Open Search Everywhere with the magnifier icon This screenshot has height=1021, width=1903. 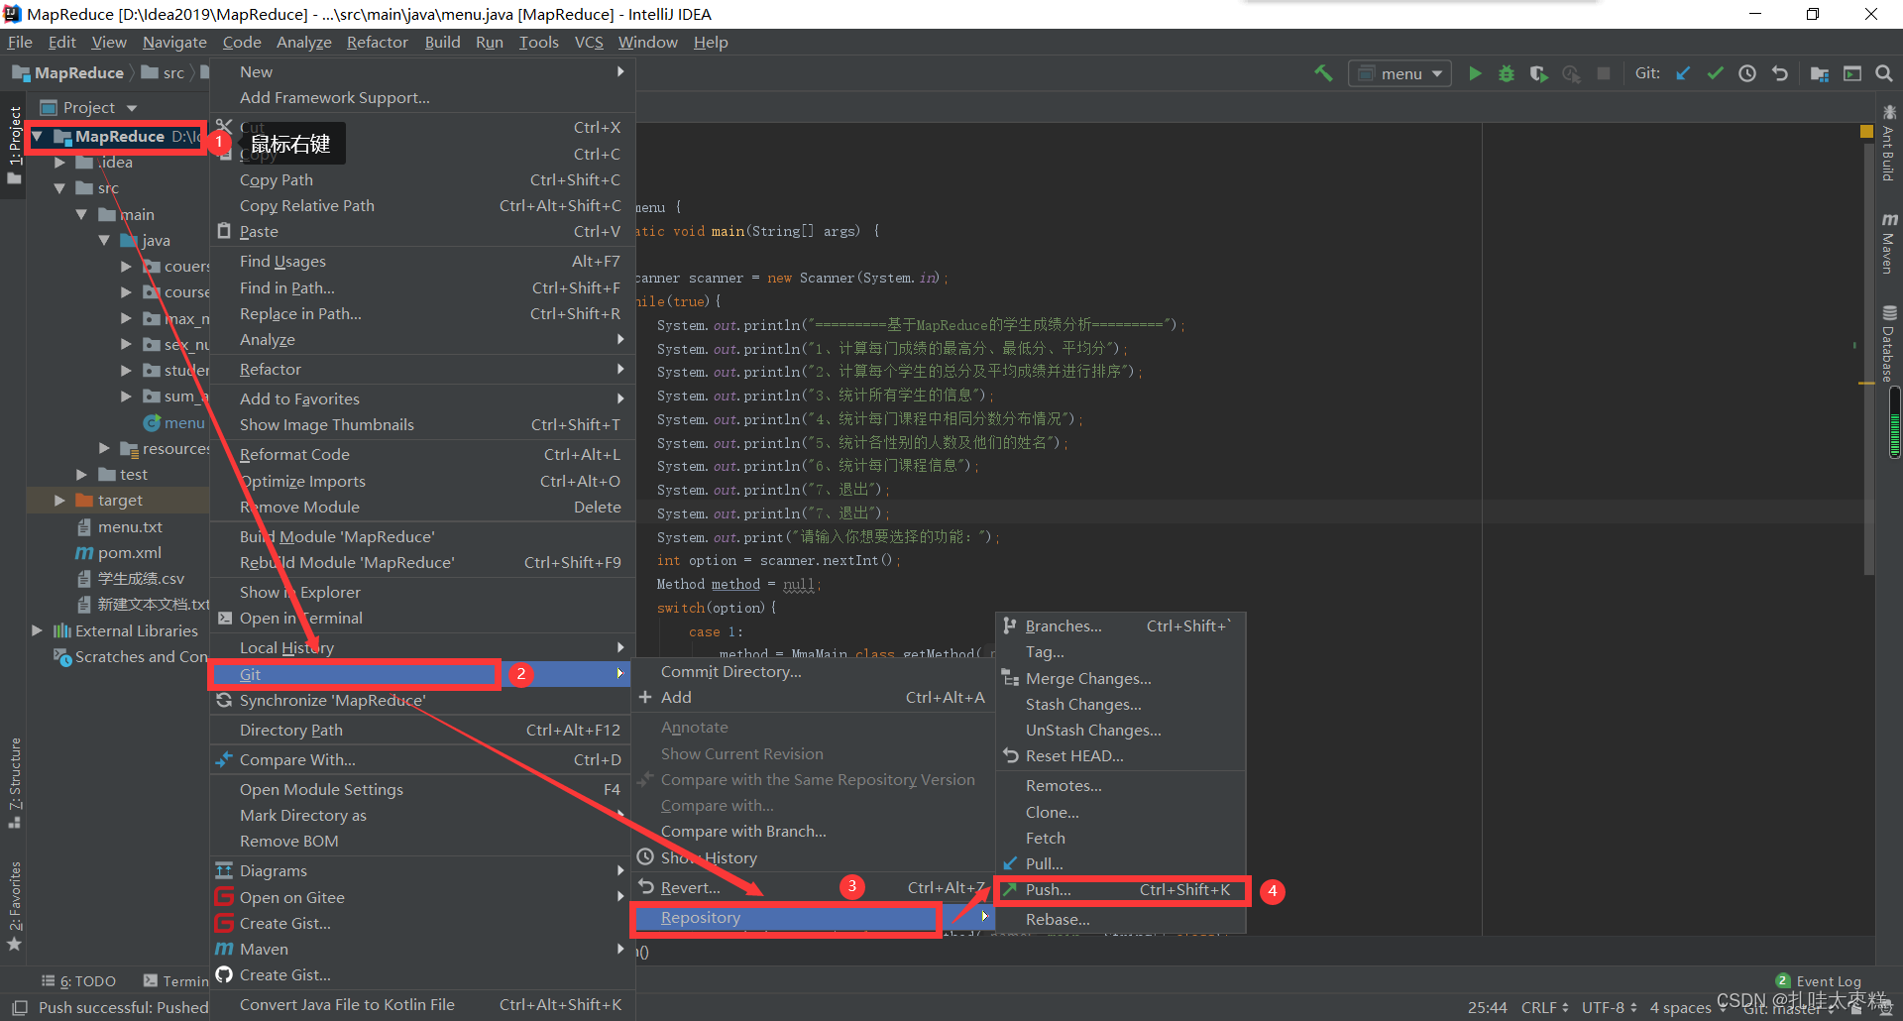[x=1885, y=72]
